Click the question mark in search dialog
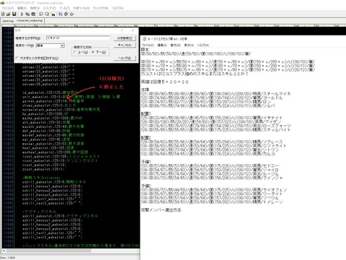 pos(122,30)
